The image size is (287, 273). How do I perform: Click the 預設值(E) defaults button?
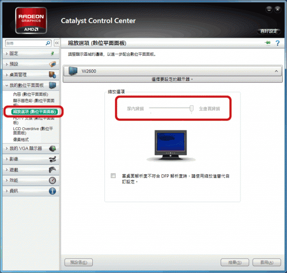point(79,262)
